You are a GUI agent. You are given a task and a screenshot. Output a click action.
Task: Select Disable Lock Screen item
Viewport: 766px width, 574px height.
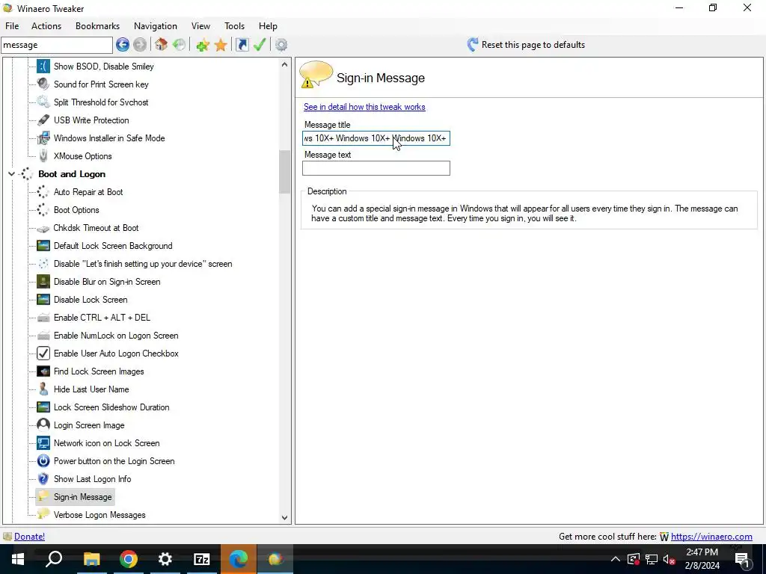pyautogui.click(x=91, y=300)
